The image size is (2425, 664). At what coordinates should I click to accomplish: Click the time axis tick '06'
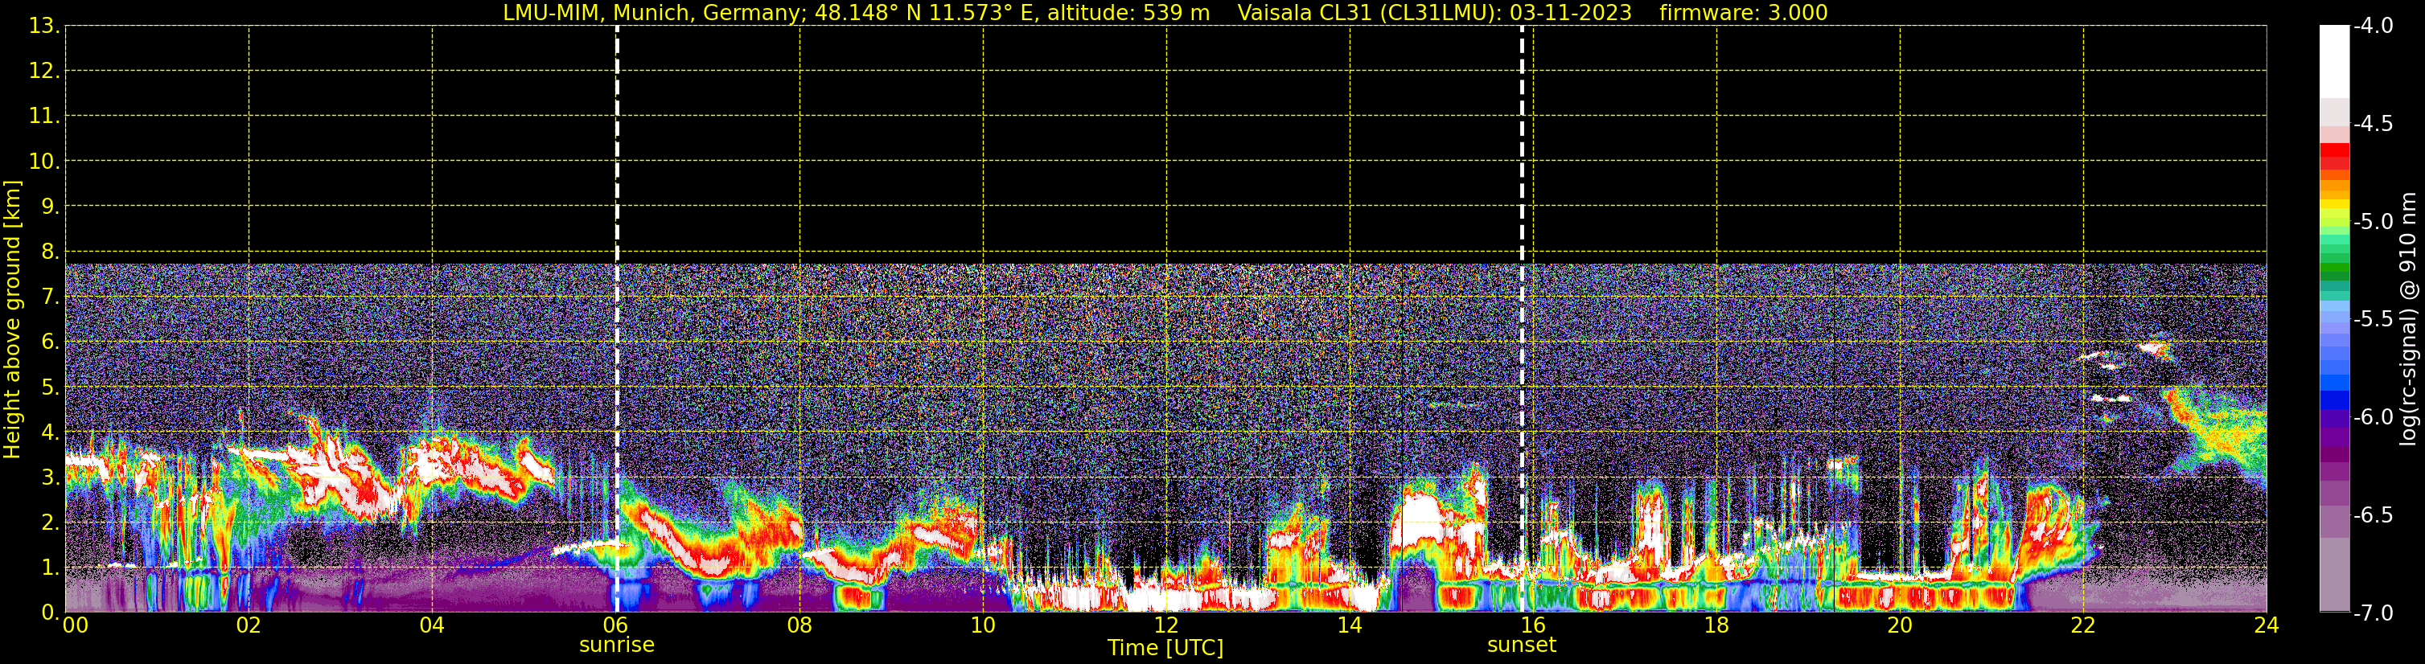(615, 625)
